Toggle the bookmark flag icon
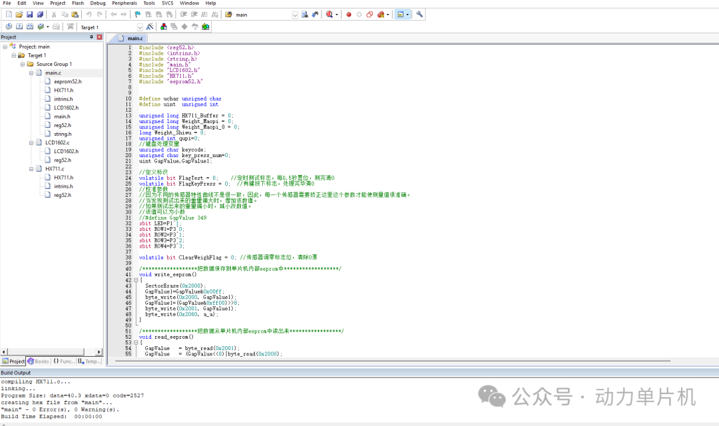The width and height of the screenshot is (719, 426). [x=137, y=15]
